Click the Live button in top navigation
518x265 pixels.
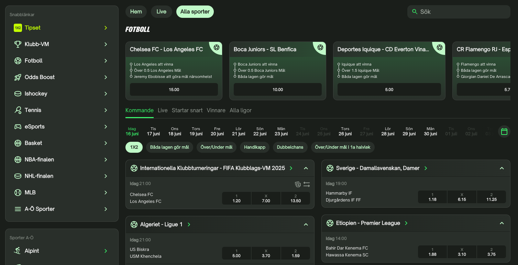coord(161,12)
